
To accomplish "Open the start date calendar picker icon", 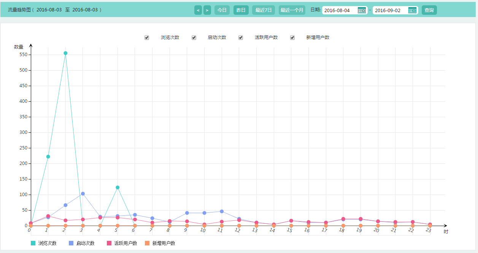I will point(362,10).
